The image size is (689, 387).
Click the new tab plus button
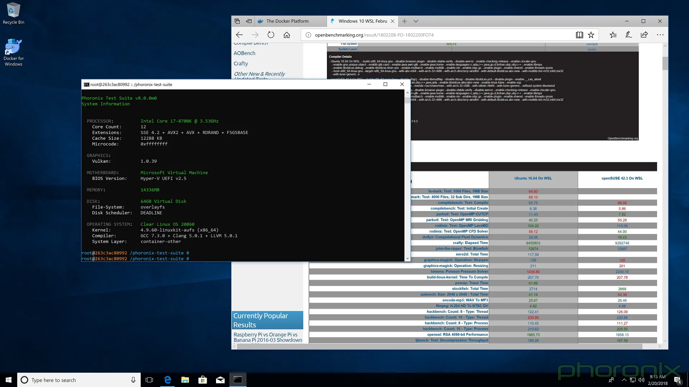tap(404, 21)
